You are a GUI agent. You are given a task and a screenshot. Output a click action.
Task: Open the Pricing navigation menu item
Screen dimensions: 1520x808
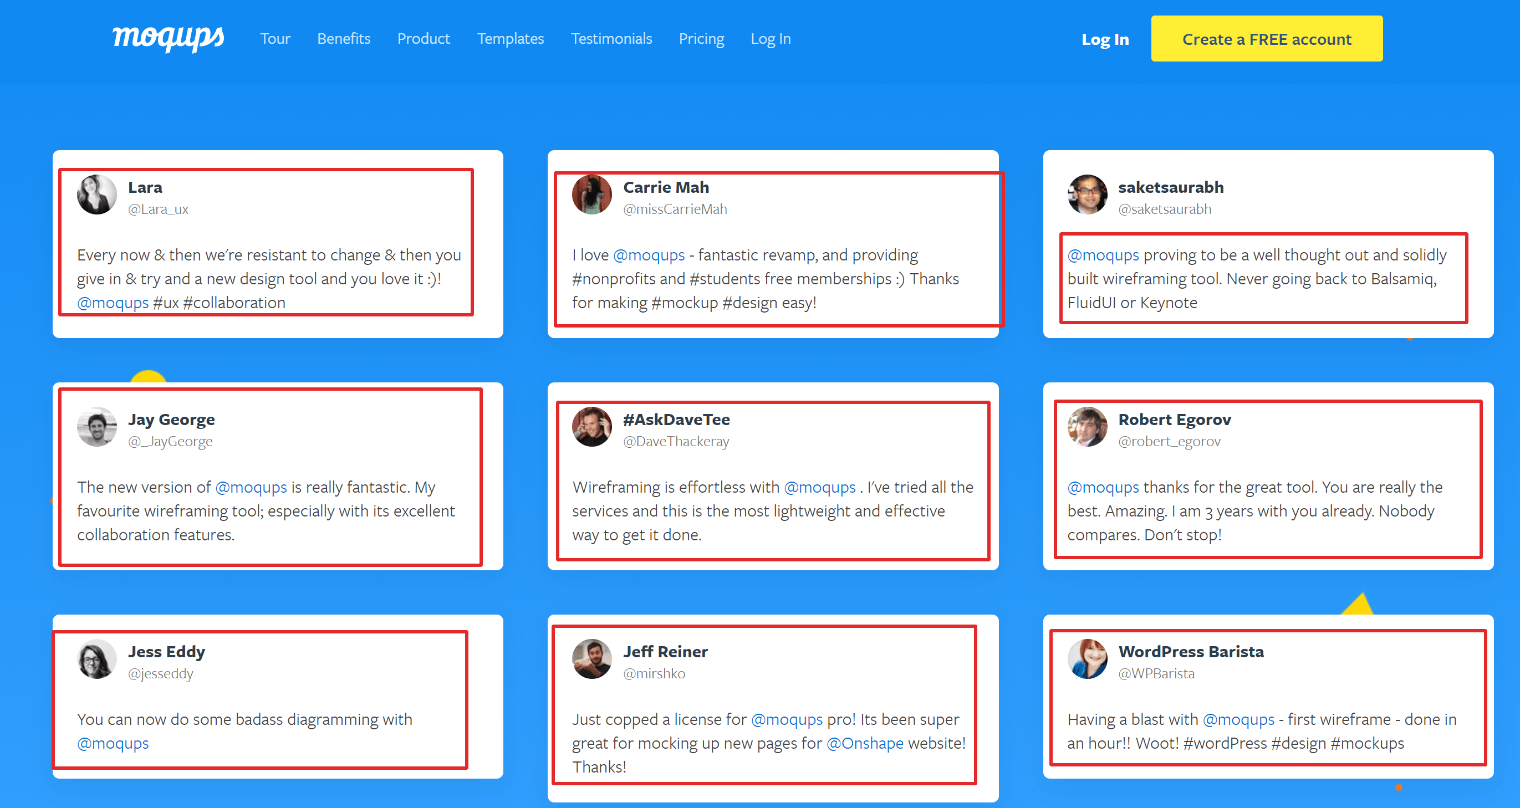coord(701,39)
